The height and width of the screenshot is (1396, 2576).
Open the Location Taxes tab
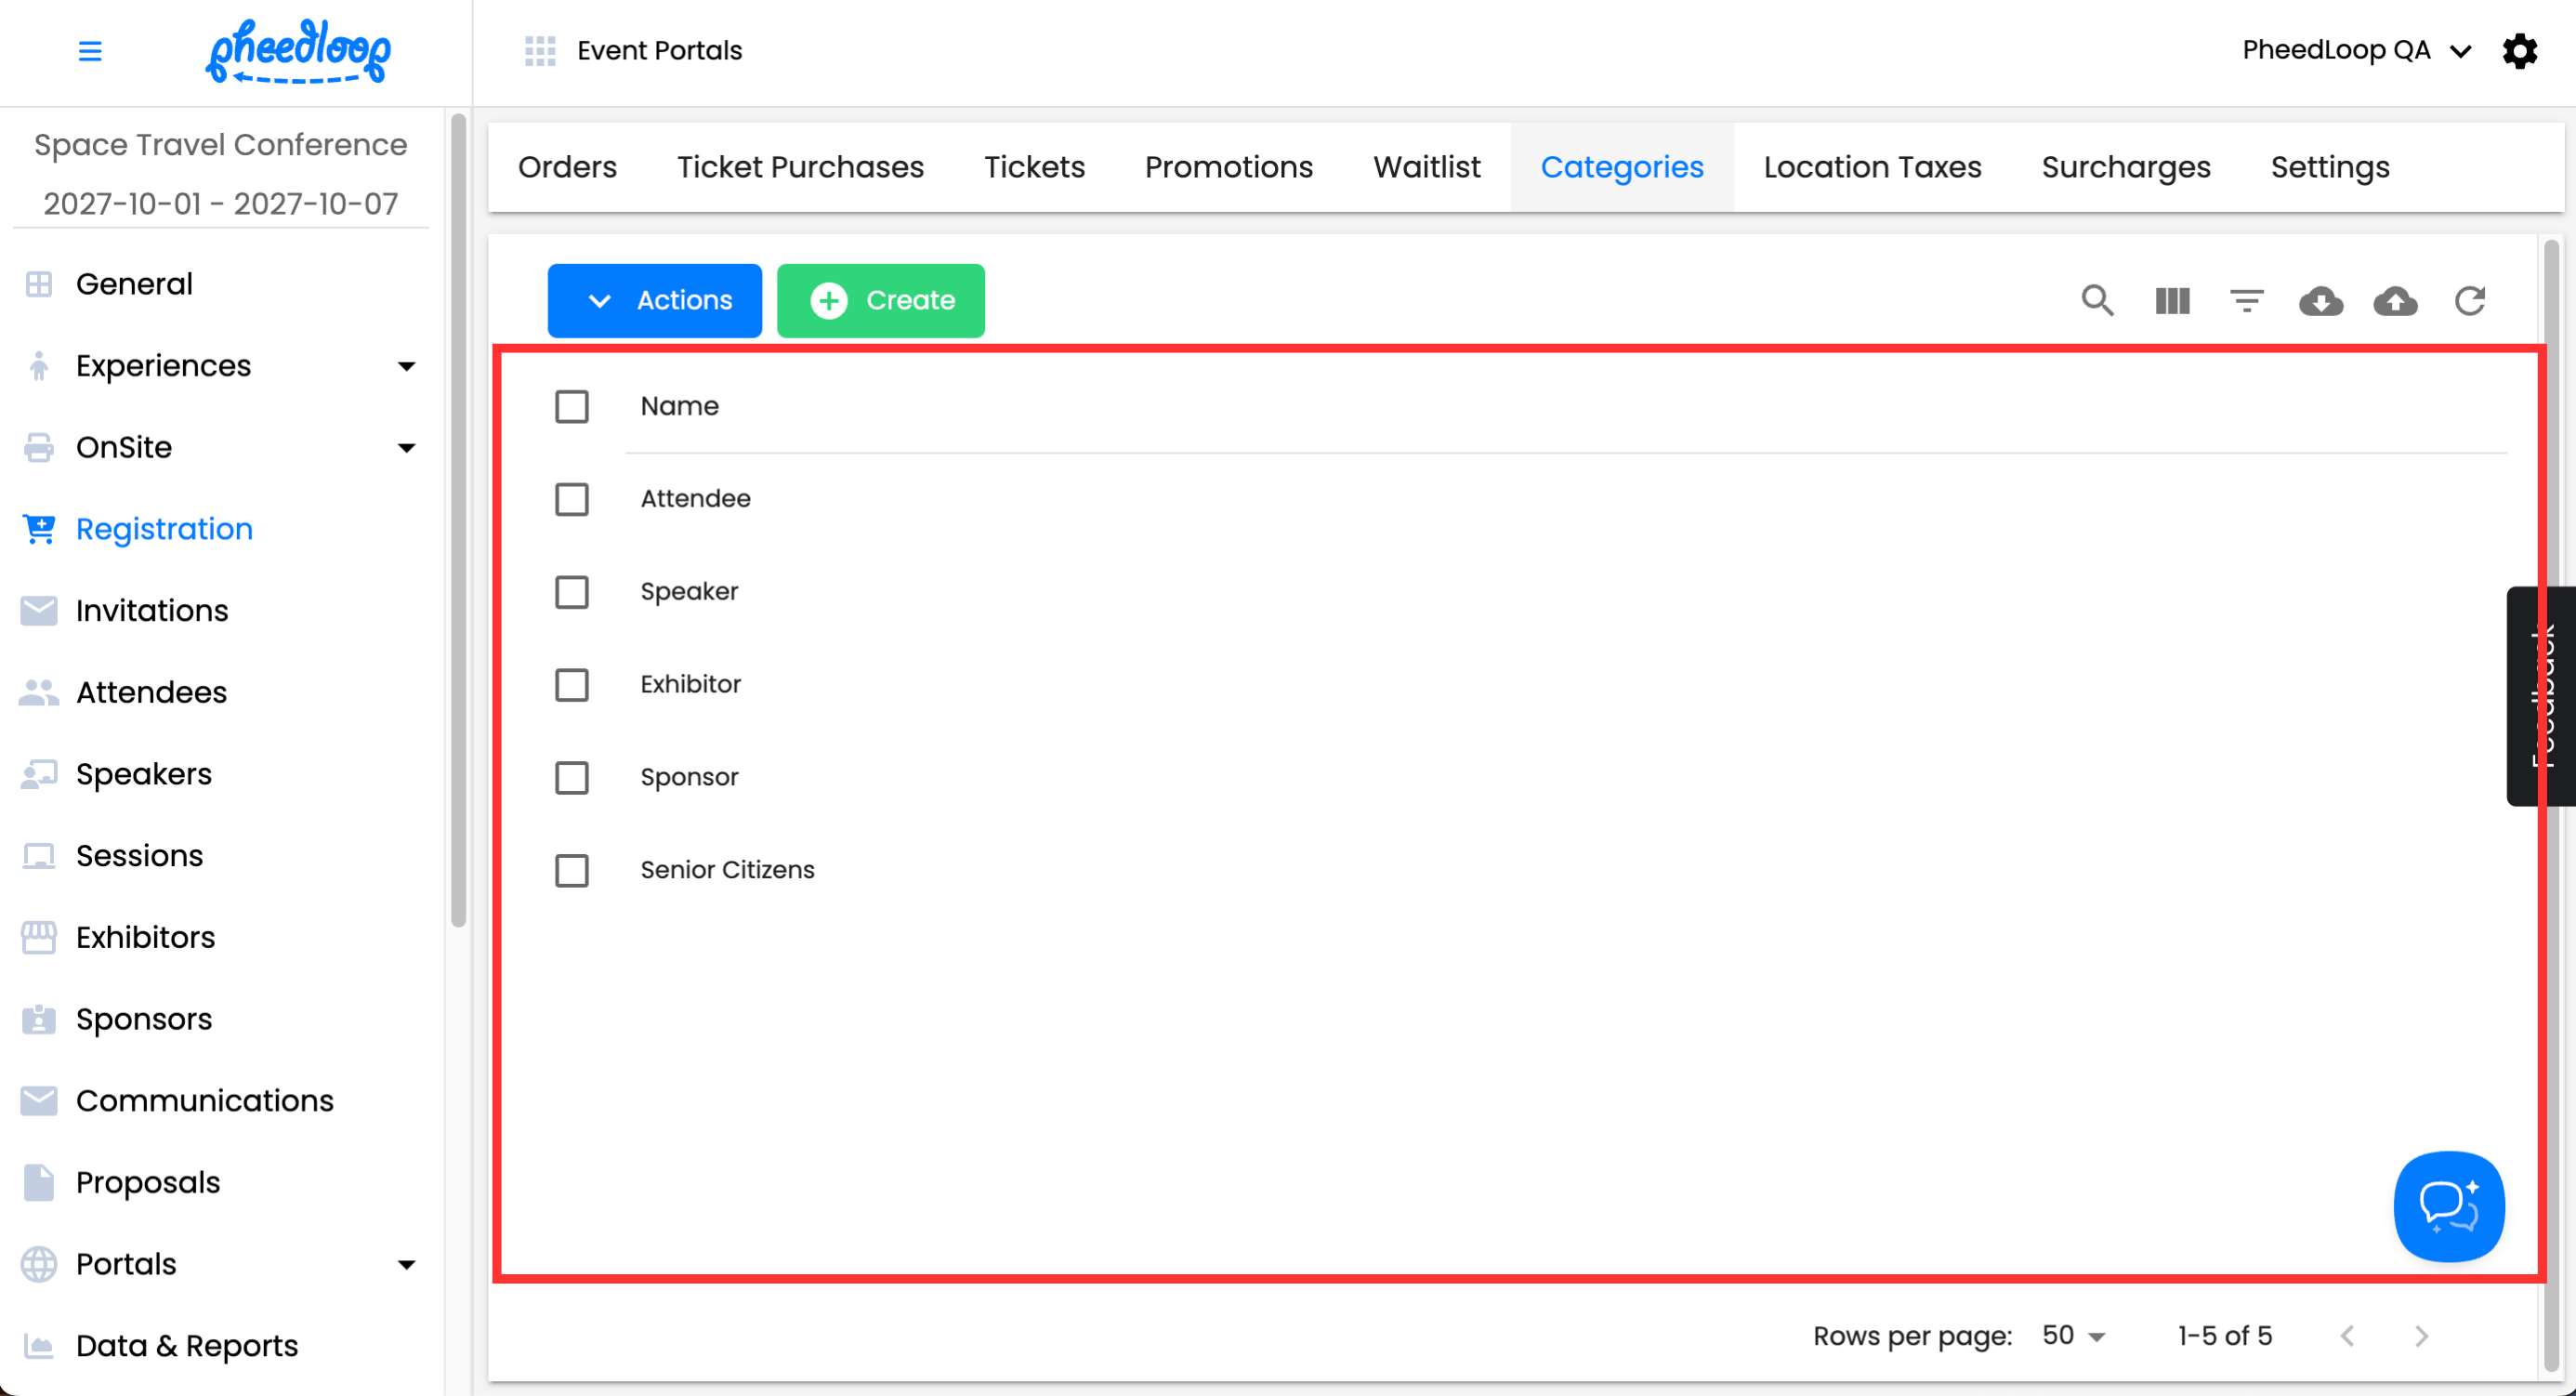click(1872, 167)
